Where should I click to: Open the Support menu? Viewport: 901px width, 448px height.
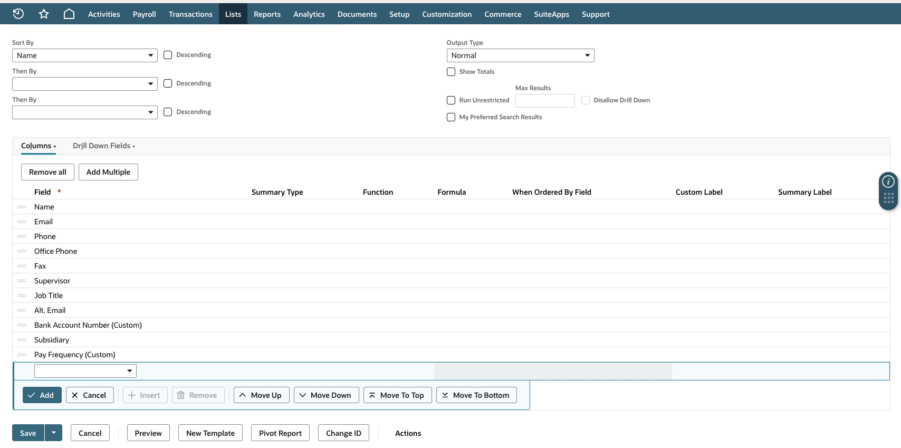coord(596,14)
